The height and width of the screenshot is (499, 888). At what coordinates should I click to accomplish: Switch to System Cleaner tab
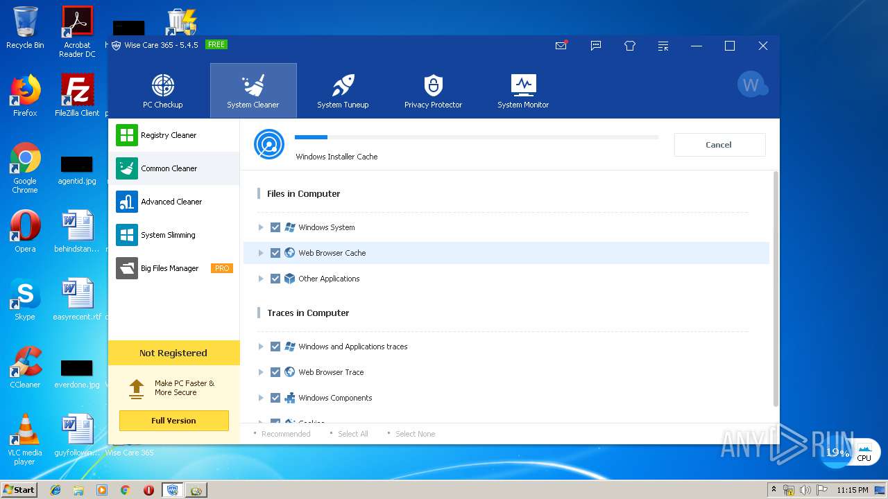pos(253,91)
